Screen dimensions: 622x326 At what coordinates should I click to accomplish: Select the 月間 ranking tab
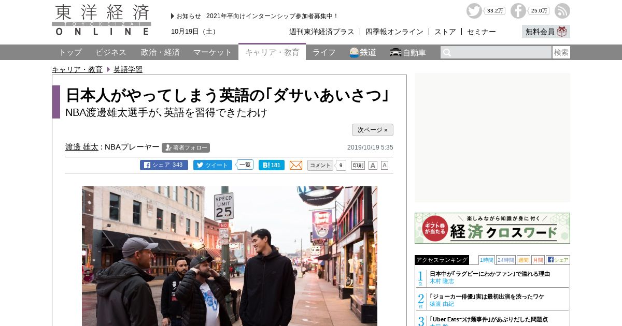(x=538, y=260)
